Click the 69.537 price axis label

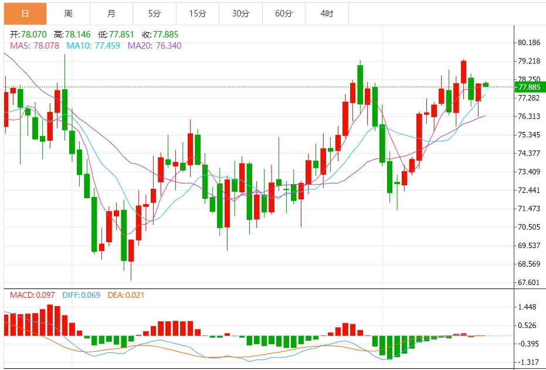[529, 245]
